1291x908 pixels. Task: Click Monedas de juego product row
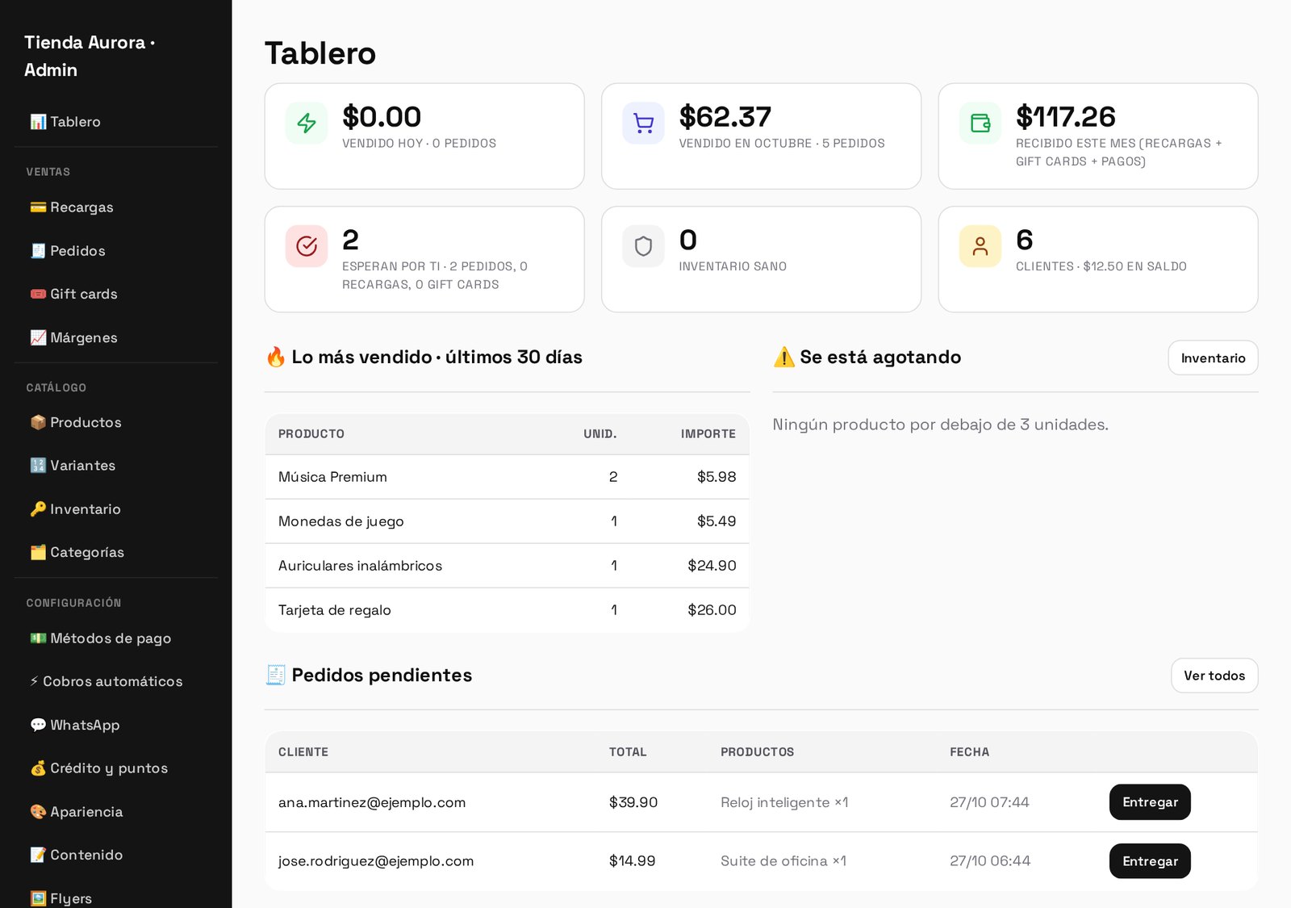pyautogui.click(x=507, y=521)
